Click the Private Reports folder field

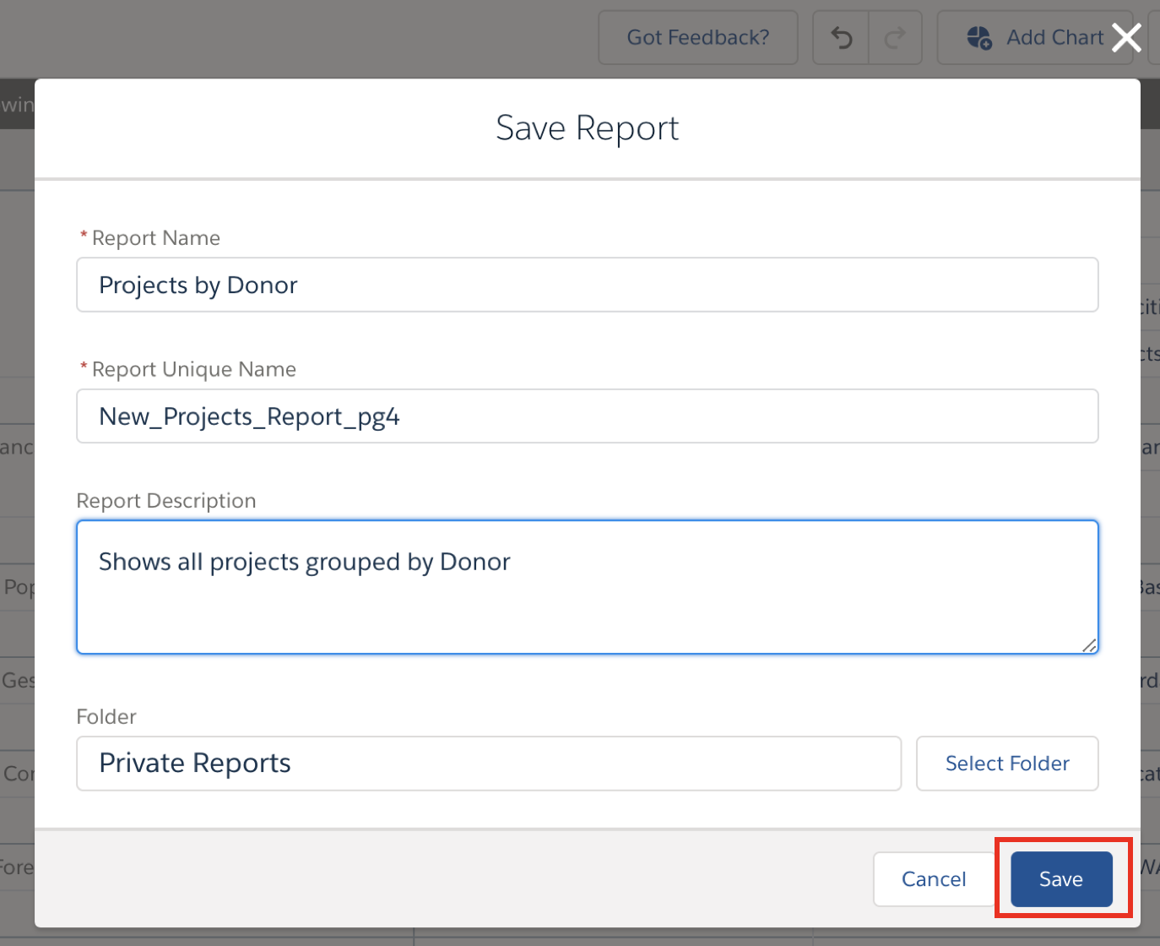coord(489,764)
